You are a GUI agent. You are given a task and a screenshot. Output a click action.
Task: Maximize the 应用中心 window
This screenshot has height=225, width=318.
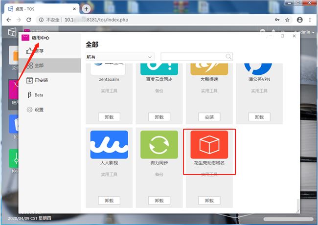[282, 36]
